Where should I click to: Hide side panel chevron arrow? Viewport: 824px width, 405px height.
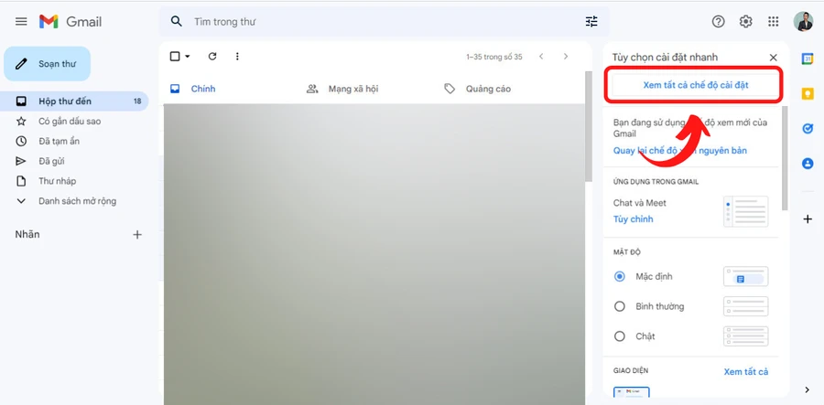point(808,389)
